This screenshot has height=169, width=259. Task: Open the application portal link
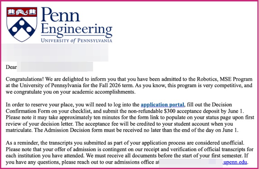(162, 105)
